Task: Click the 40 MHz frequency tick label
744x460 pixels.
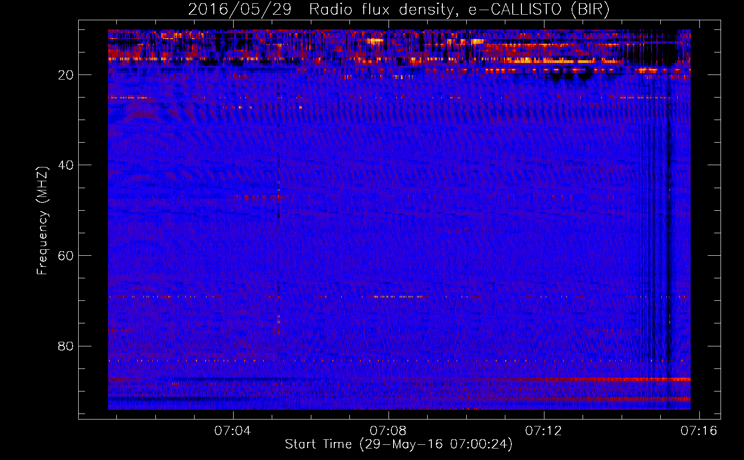Action: click(66, 165)
